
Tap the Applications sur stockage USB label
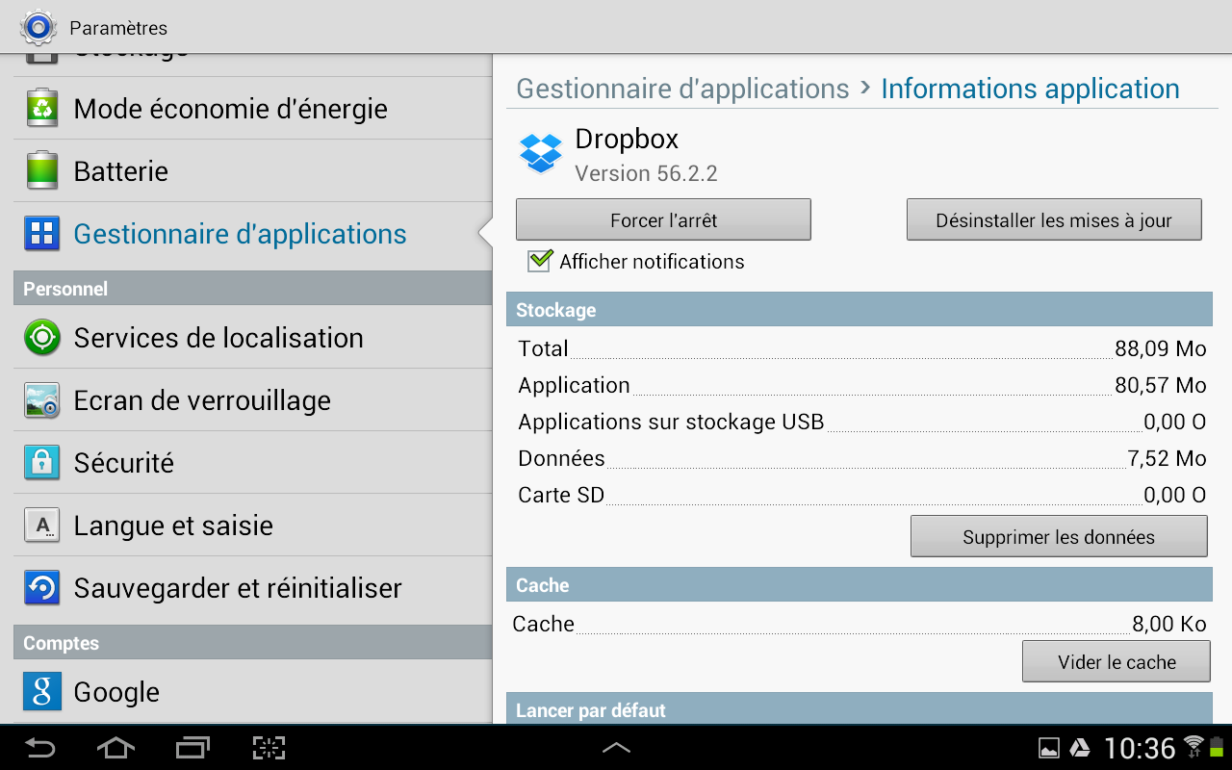(671, 422)
